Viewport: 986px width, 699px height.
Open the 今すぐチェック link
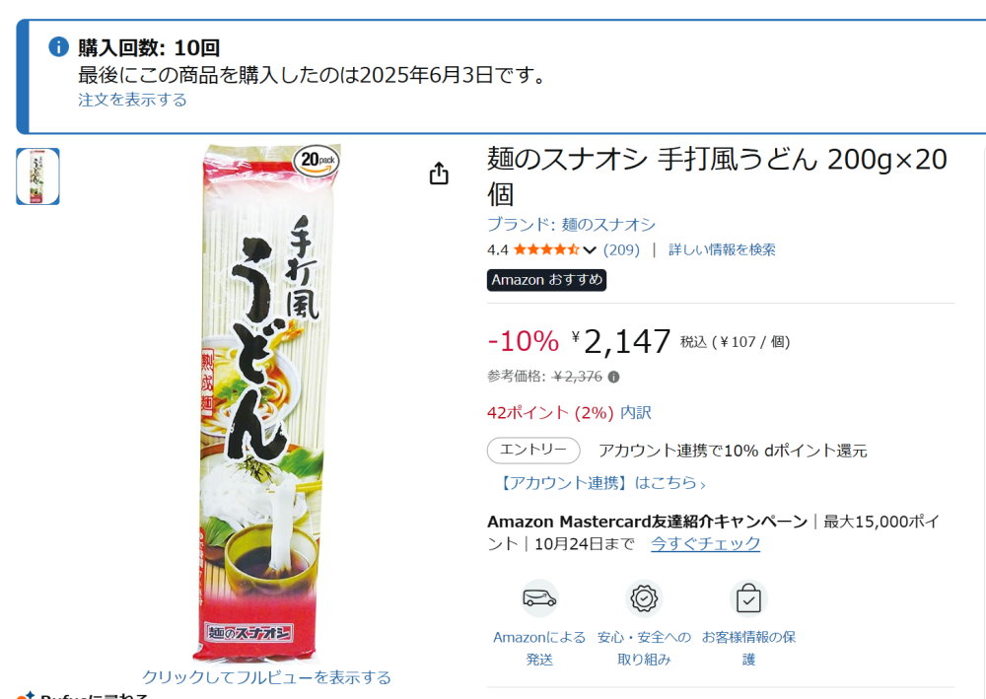pos(705,544)
